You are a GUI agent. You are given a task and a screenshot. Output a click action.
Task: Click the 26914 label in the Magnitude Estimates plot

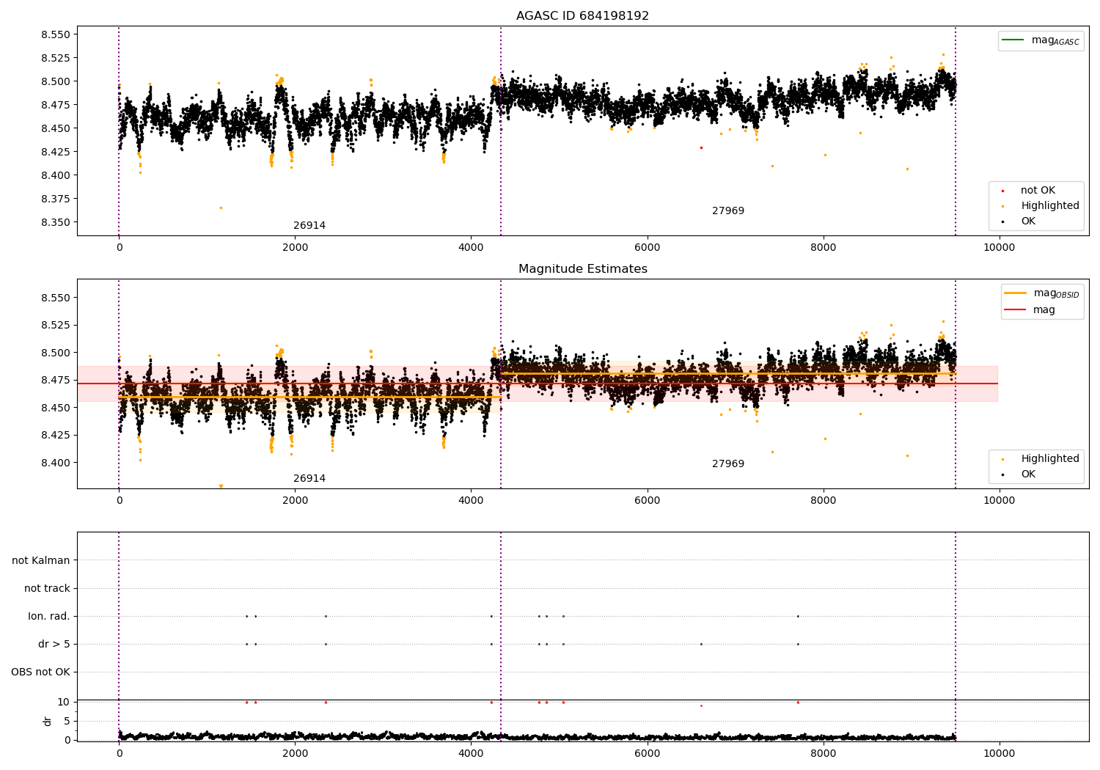[309, 479]
